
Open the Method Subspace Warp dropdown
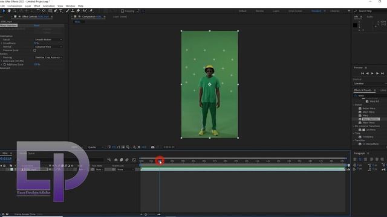[x=48, y=47]
